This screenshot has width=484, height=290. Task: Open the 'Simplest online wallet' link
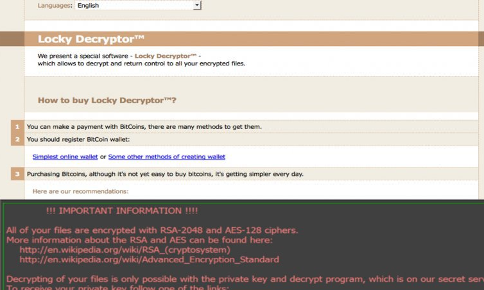pos(65,157)
